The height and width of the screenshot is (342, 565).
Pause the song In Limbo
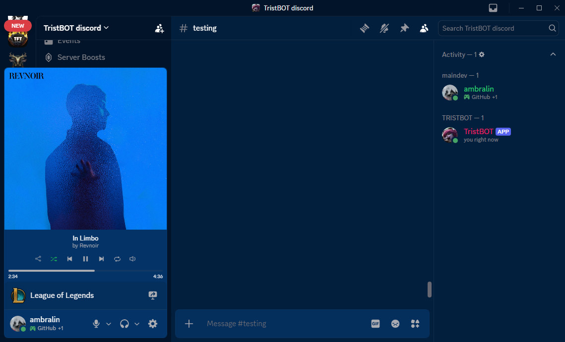tap(85, 259)
